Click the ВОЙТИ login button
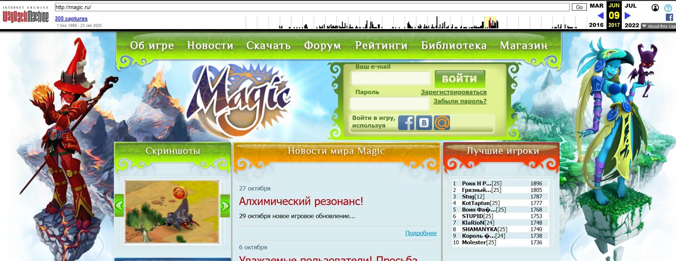The height and width of the screenshot is (261, 676). pos(460,79)
